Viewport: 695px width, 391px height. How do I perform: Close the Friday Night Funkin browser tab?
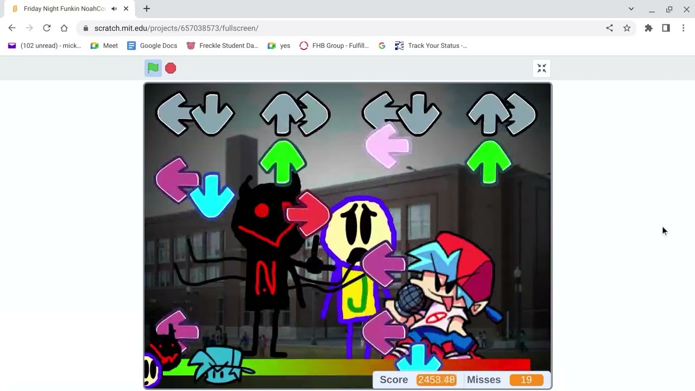[126, 9]
